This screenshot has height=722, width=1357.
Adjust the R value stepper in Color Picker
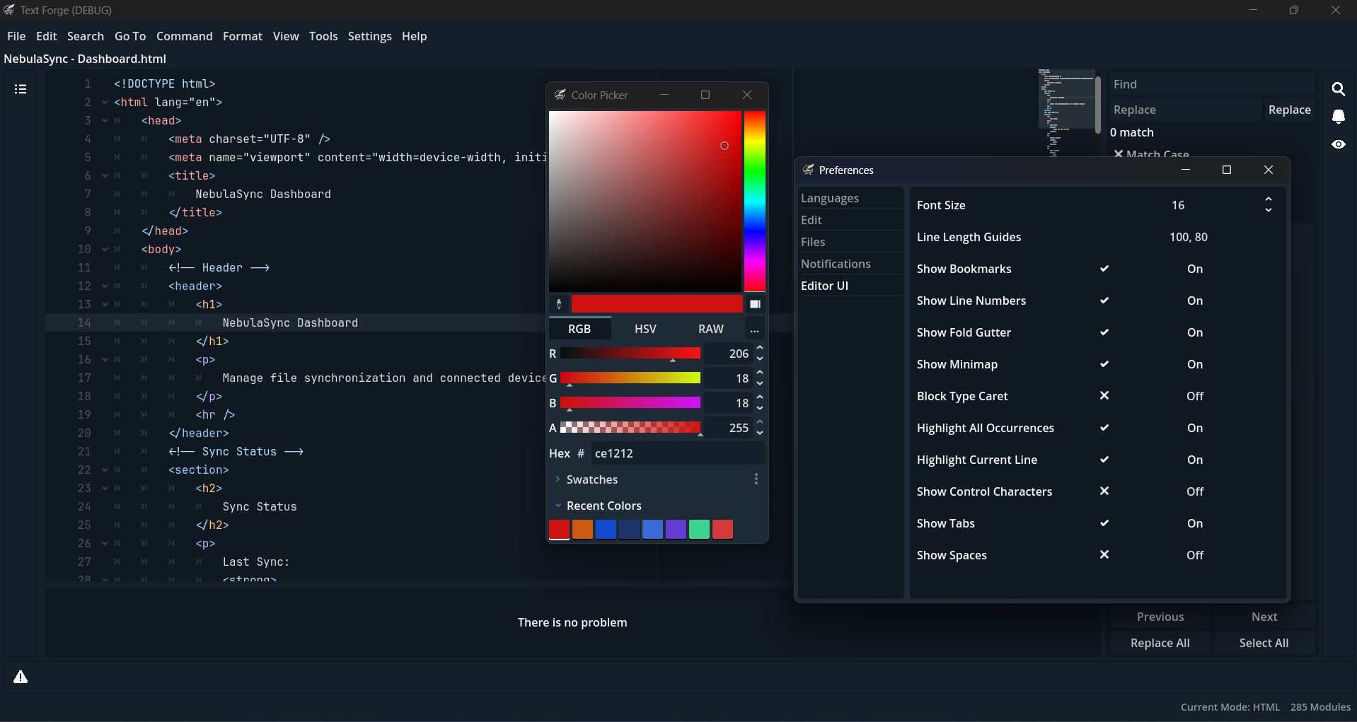click(x=759, y=354)
